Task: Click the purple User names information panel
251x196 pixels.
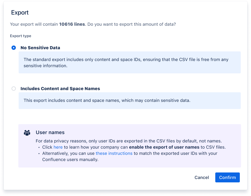Action: coord(130,146)
